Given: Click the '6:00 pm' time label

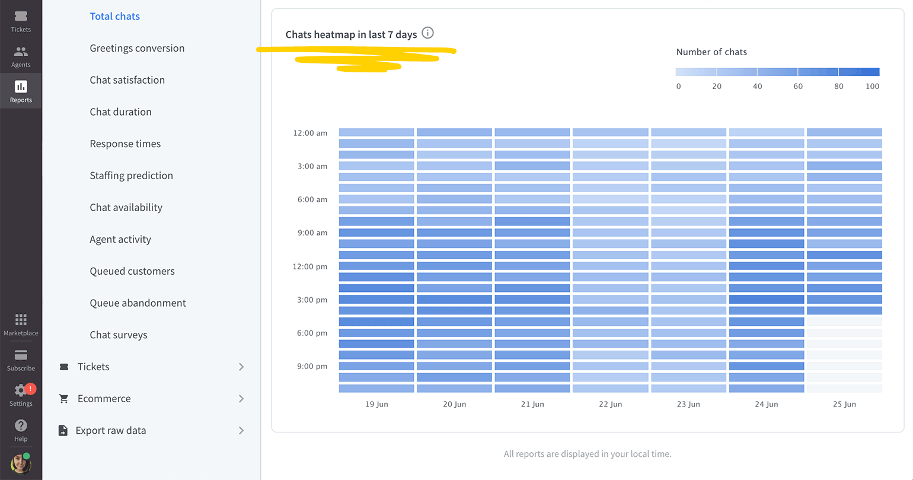Looking at the screenshot, I should click(312, 333).
